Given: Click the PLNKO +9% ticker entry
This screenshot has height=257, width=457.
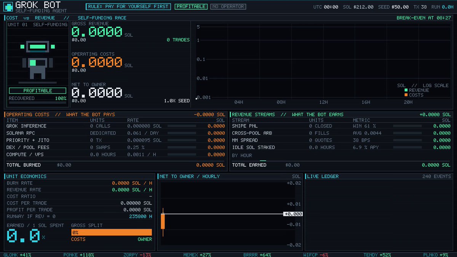Looking at the screenshot, I should click(x=436, y=255).
